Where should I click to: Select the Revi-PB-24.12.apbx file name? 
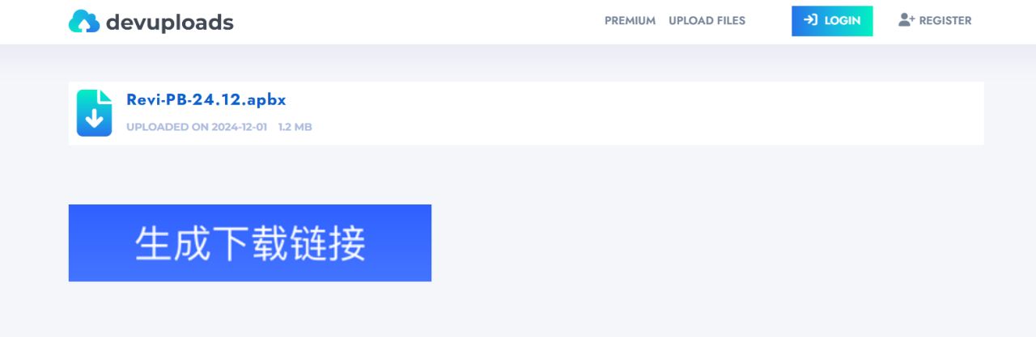click(206, 100)
